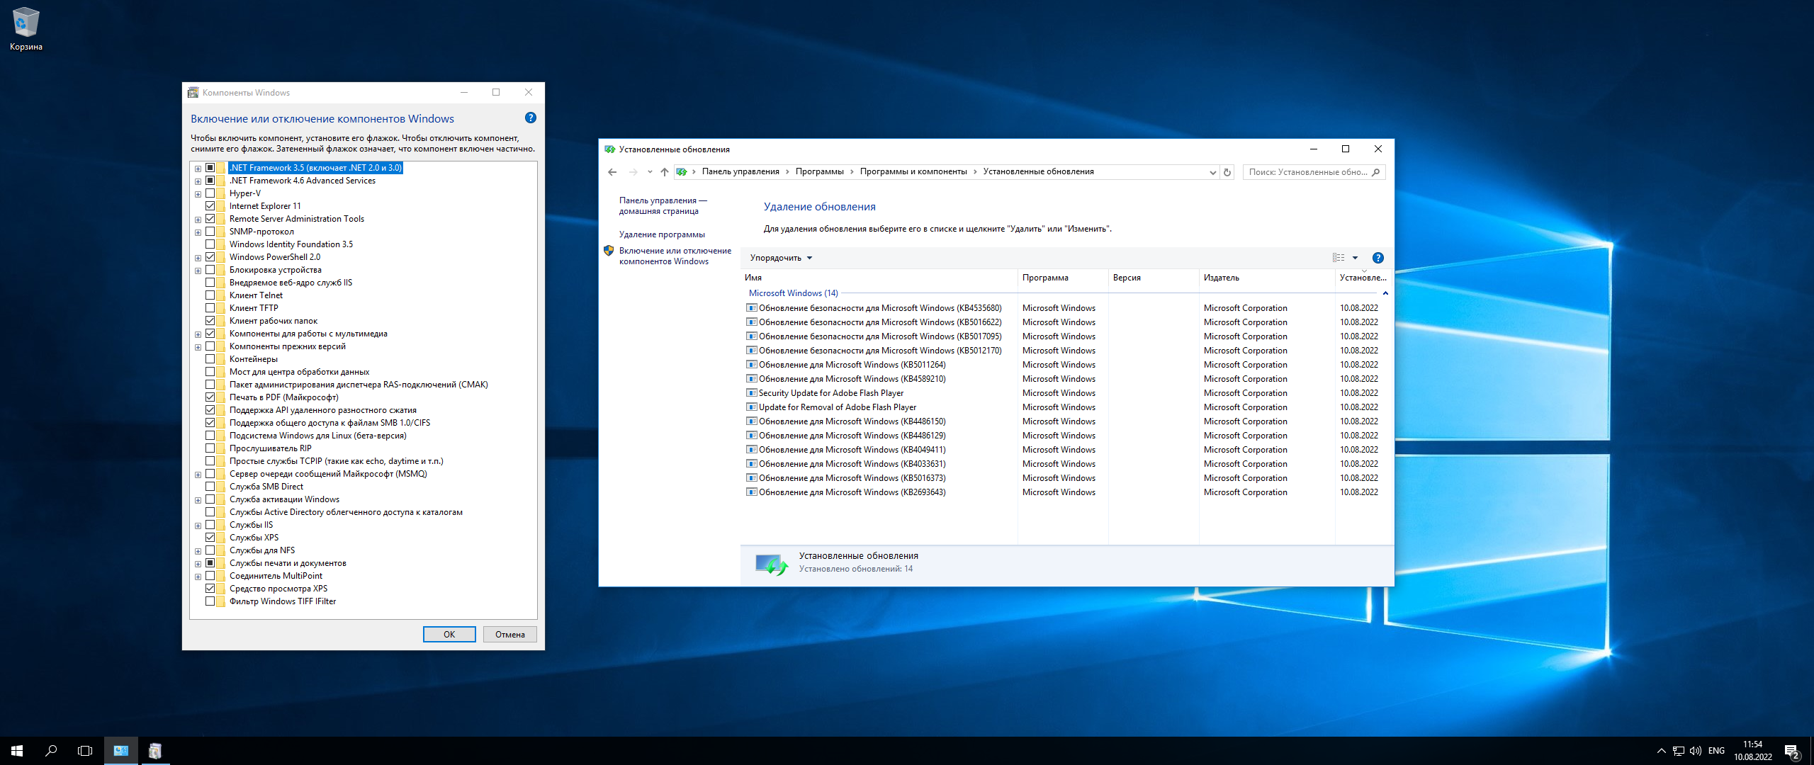Sort by the Имя column header

coord(879,278)
